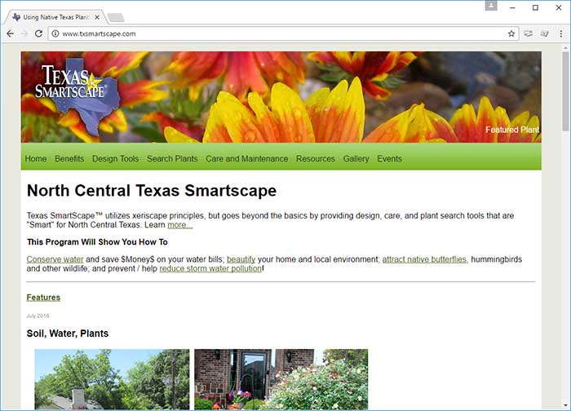Click the second extension icon before the menu
The width and height of the screenshot is (571, 411).
pyautogui.click(x=544, y=33)
